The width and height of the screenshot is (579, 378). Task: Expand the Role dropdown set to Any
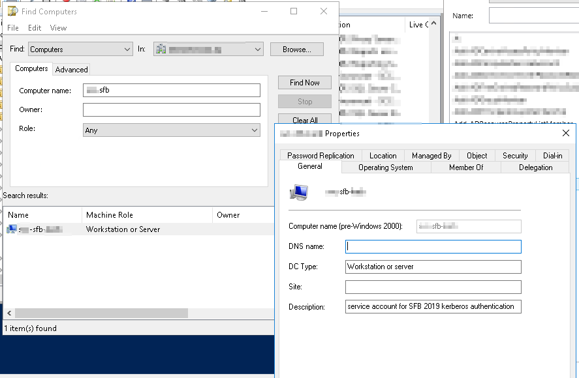pyautogui.click(x=171, y=130)
